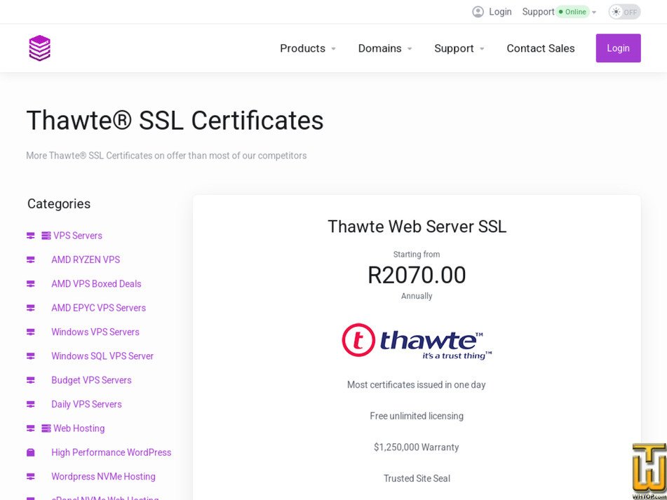
Task: Click the server icon beside Wordpress NVMe Hosting
Action: 31,477
